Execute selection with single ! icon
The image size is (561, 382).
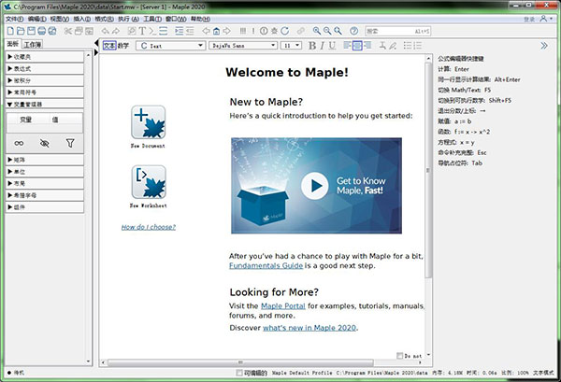tap(253, 31)
